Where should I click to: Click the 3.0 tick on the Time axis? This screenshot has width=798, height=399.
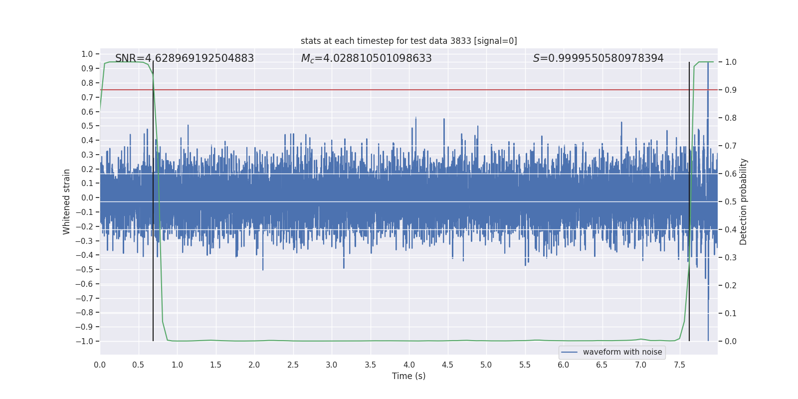(x=332, y=365)
